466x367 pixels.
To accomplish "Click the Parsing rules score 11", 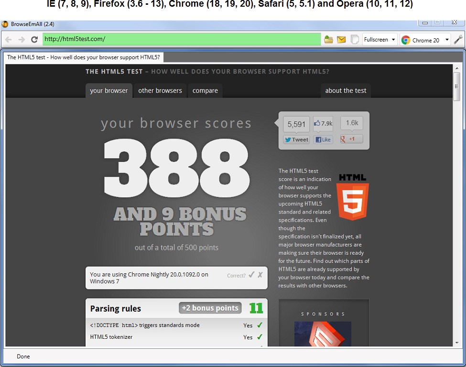I will tap(256, 308).
